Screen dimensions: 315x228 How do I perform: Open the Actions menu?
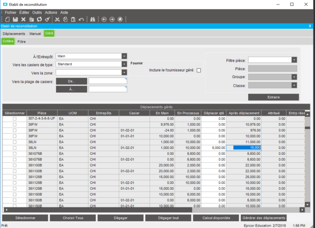click(x=51, y=12)
